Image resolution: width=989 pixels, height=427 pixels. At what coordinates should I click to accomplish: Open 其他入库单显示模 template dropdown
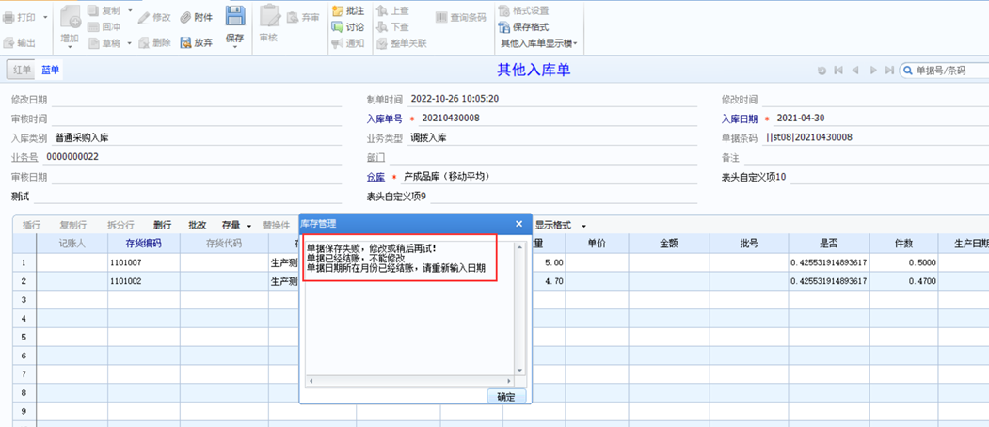tap(539, 43)
